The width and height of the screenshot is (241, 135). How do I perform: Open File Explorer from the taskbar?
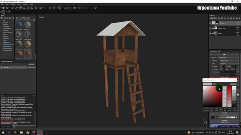(x=21, y=132)
